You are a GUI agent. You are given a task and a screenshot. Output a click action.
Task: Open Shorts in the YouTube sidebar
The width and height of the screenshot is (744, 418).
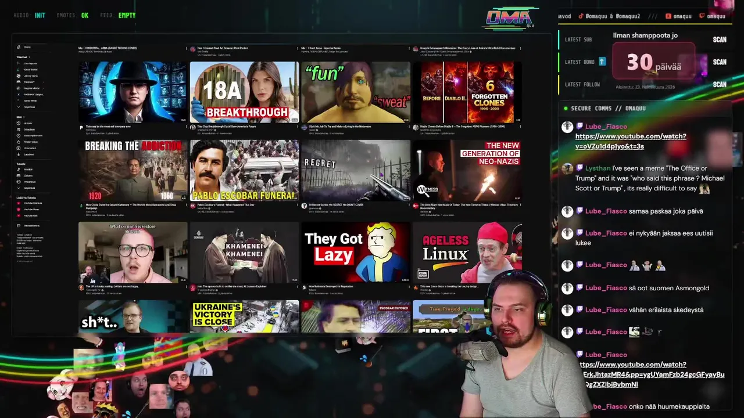coord(28,47)
